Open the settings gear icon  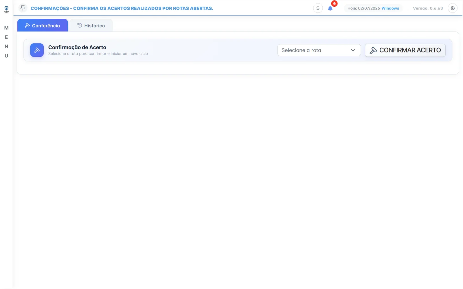[453, 8]
